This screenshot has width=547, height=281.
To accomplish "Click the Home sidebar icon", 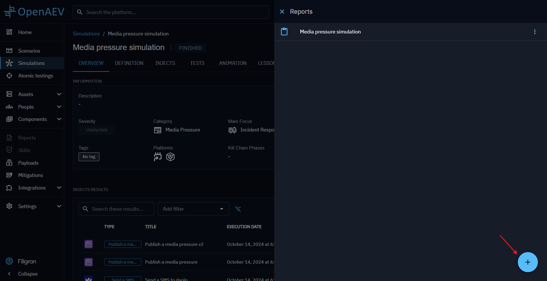I will pyautogui.click(x=9, y=32).
